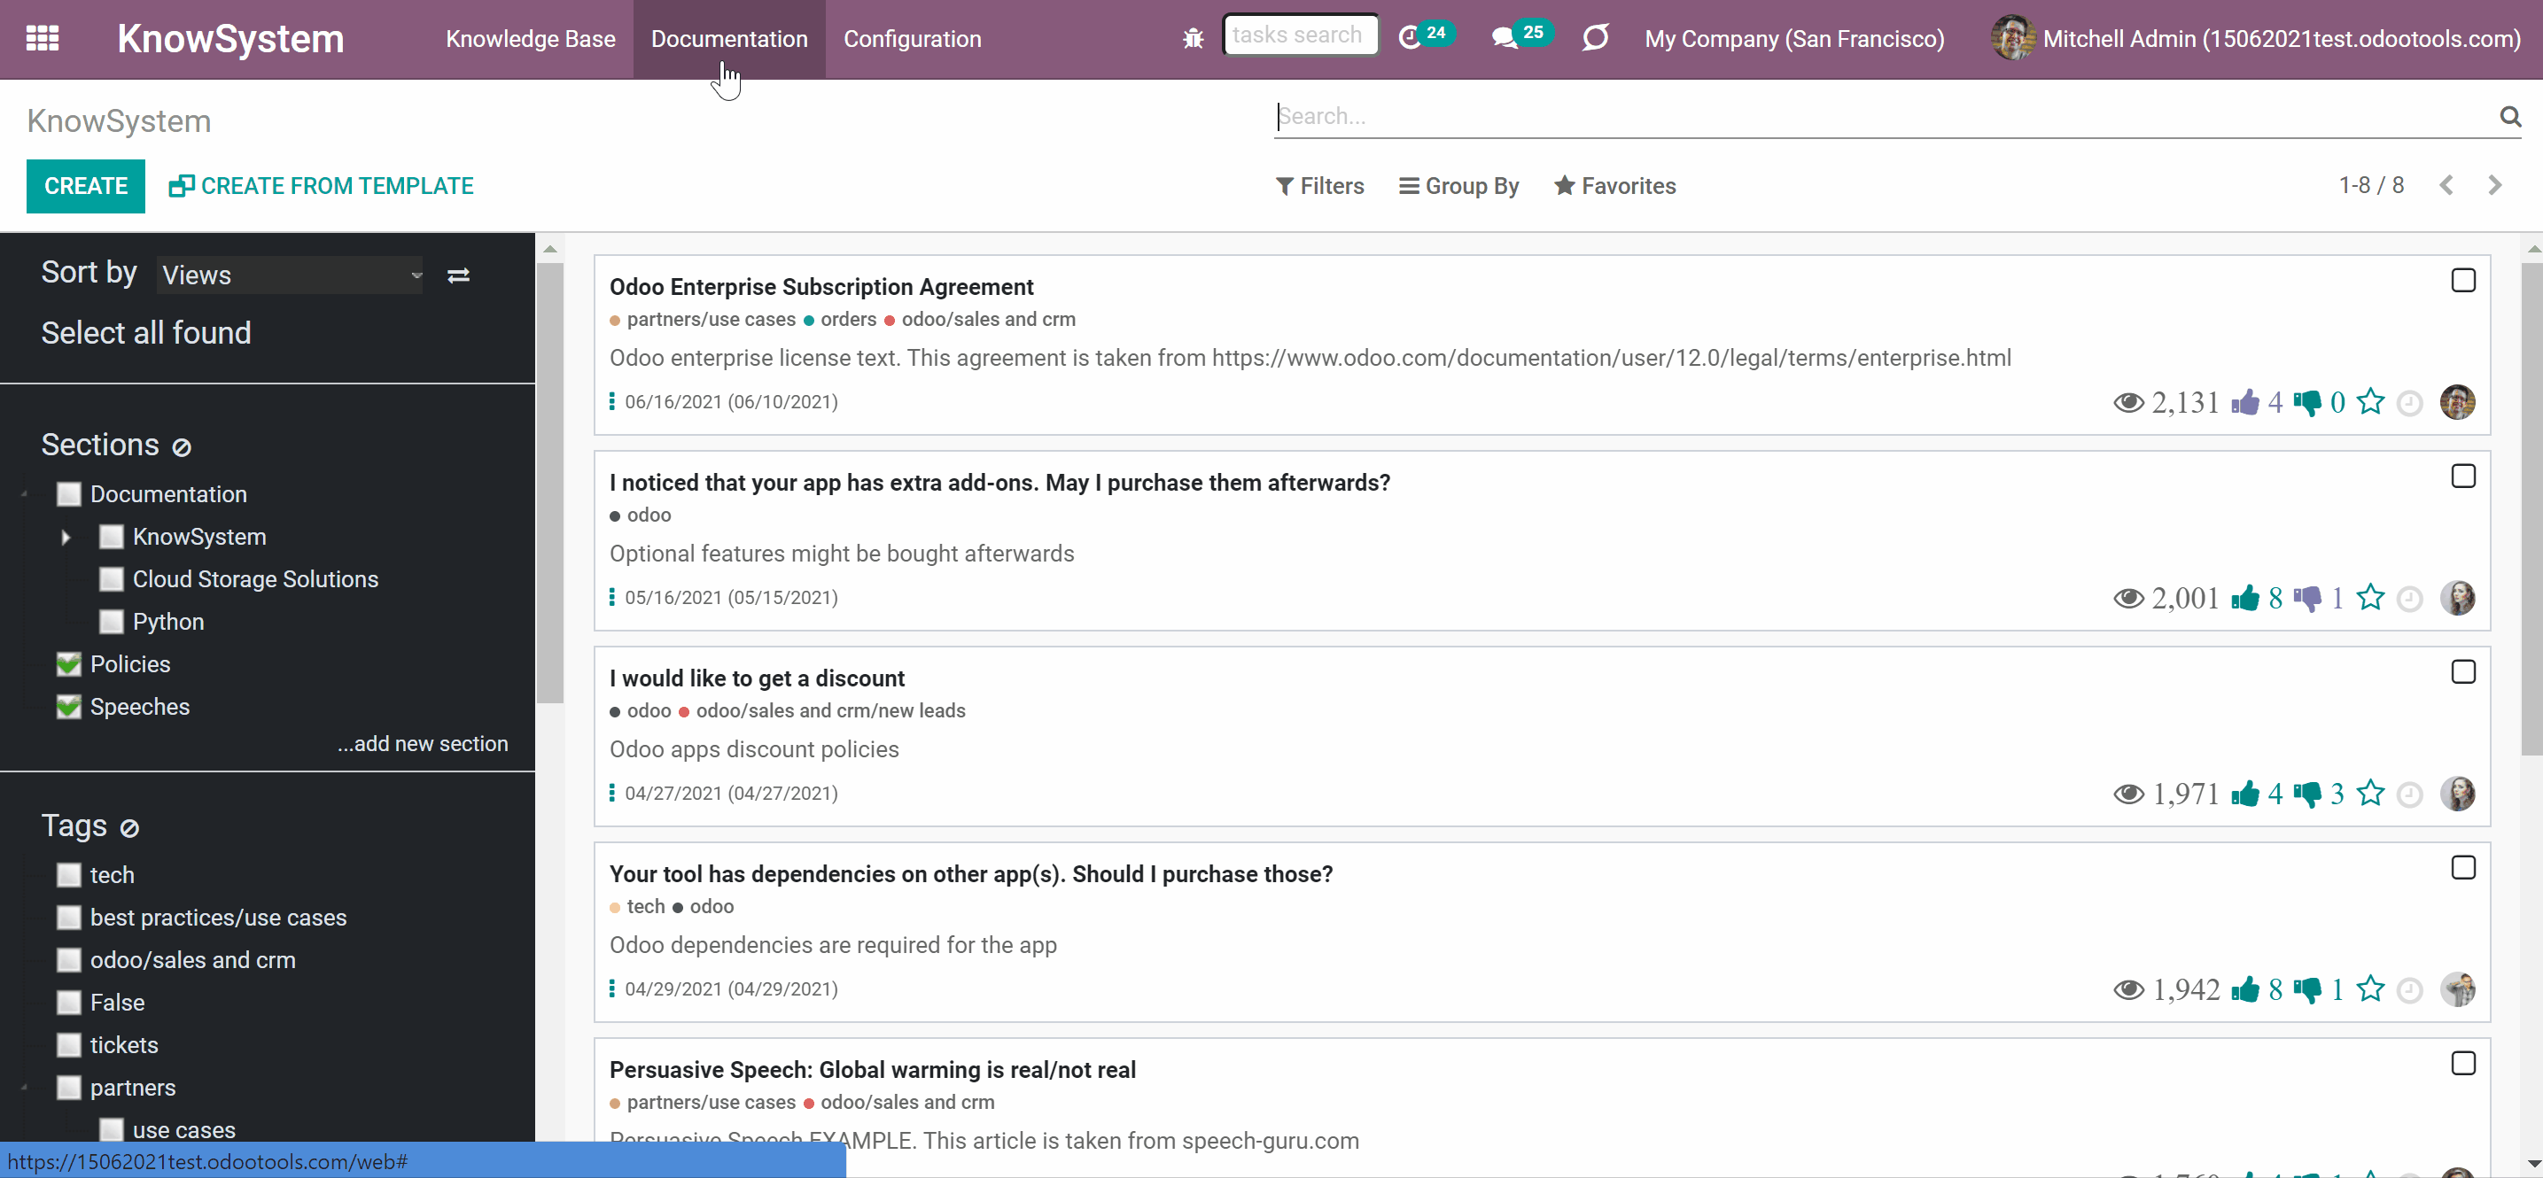Uncheck the Speeches section checkbox
Image resolution: width=2543 pixels, height=1178 pixels.
coord(68,707)
